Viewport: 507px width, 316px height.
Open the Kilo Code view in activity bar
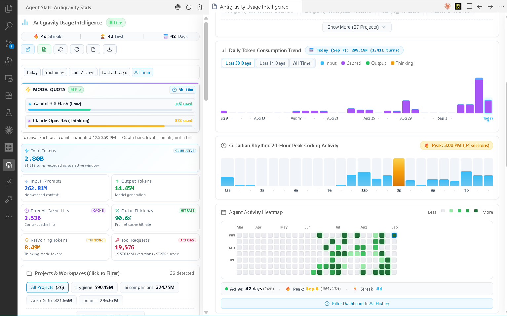(x=9, y=147)
